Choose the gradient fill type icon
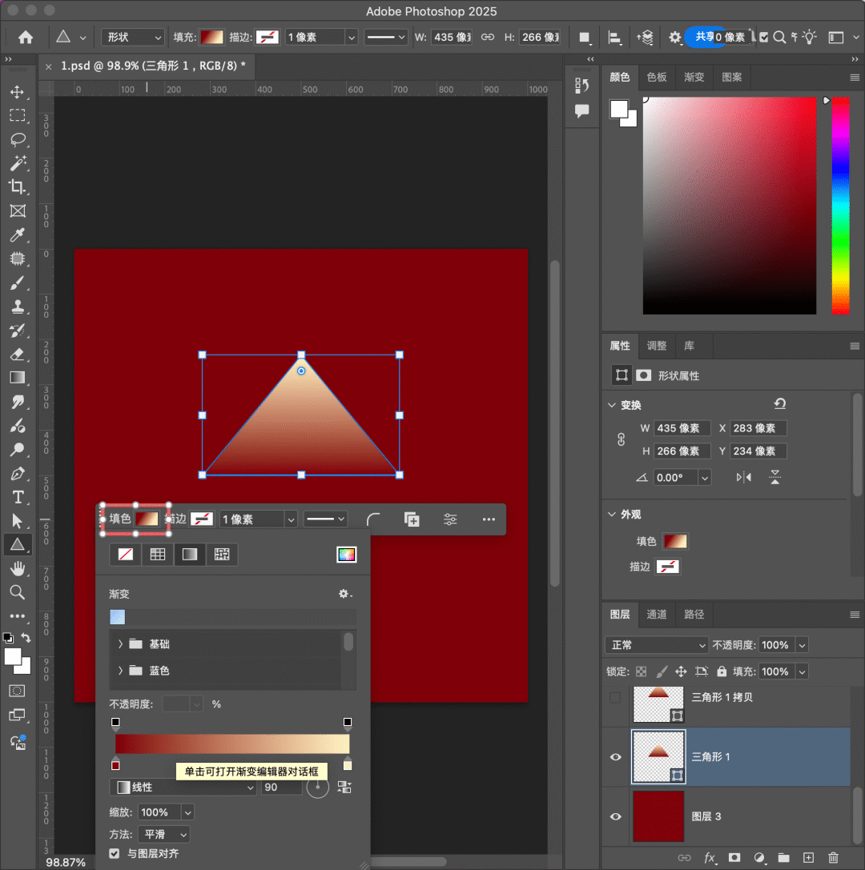 tap(190, 554)
